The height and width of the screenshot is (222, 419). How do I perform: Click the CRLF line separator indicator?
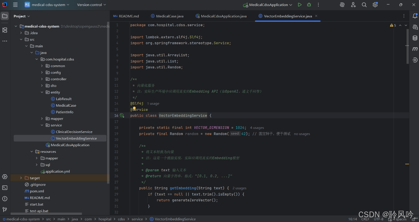(x=365, y=219)
